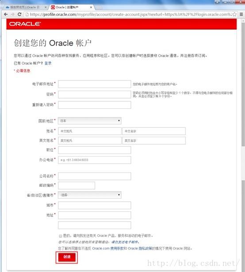This screenshot has height=272, width=245.
Task: Click the office phone field
Action: click(94, 160)
